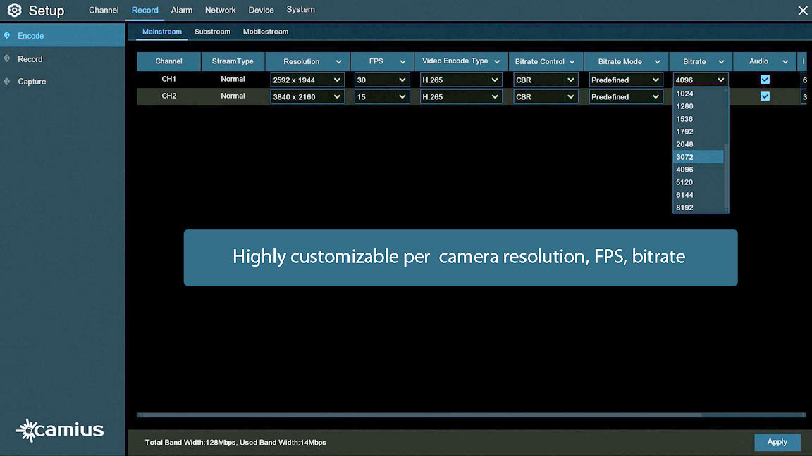Open the CH1 Resolution dropdown
812x456 pixels.
point(307,80)
